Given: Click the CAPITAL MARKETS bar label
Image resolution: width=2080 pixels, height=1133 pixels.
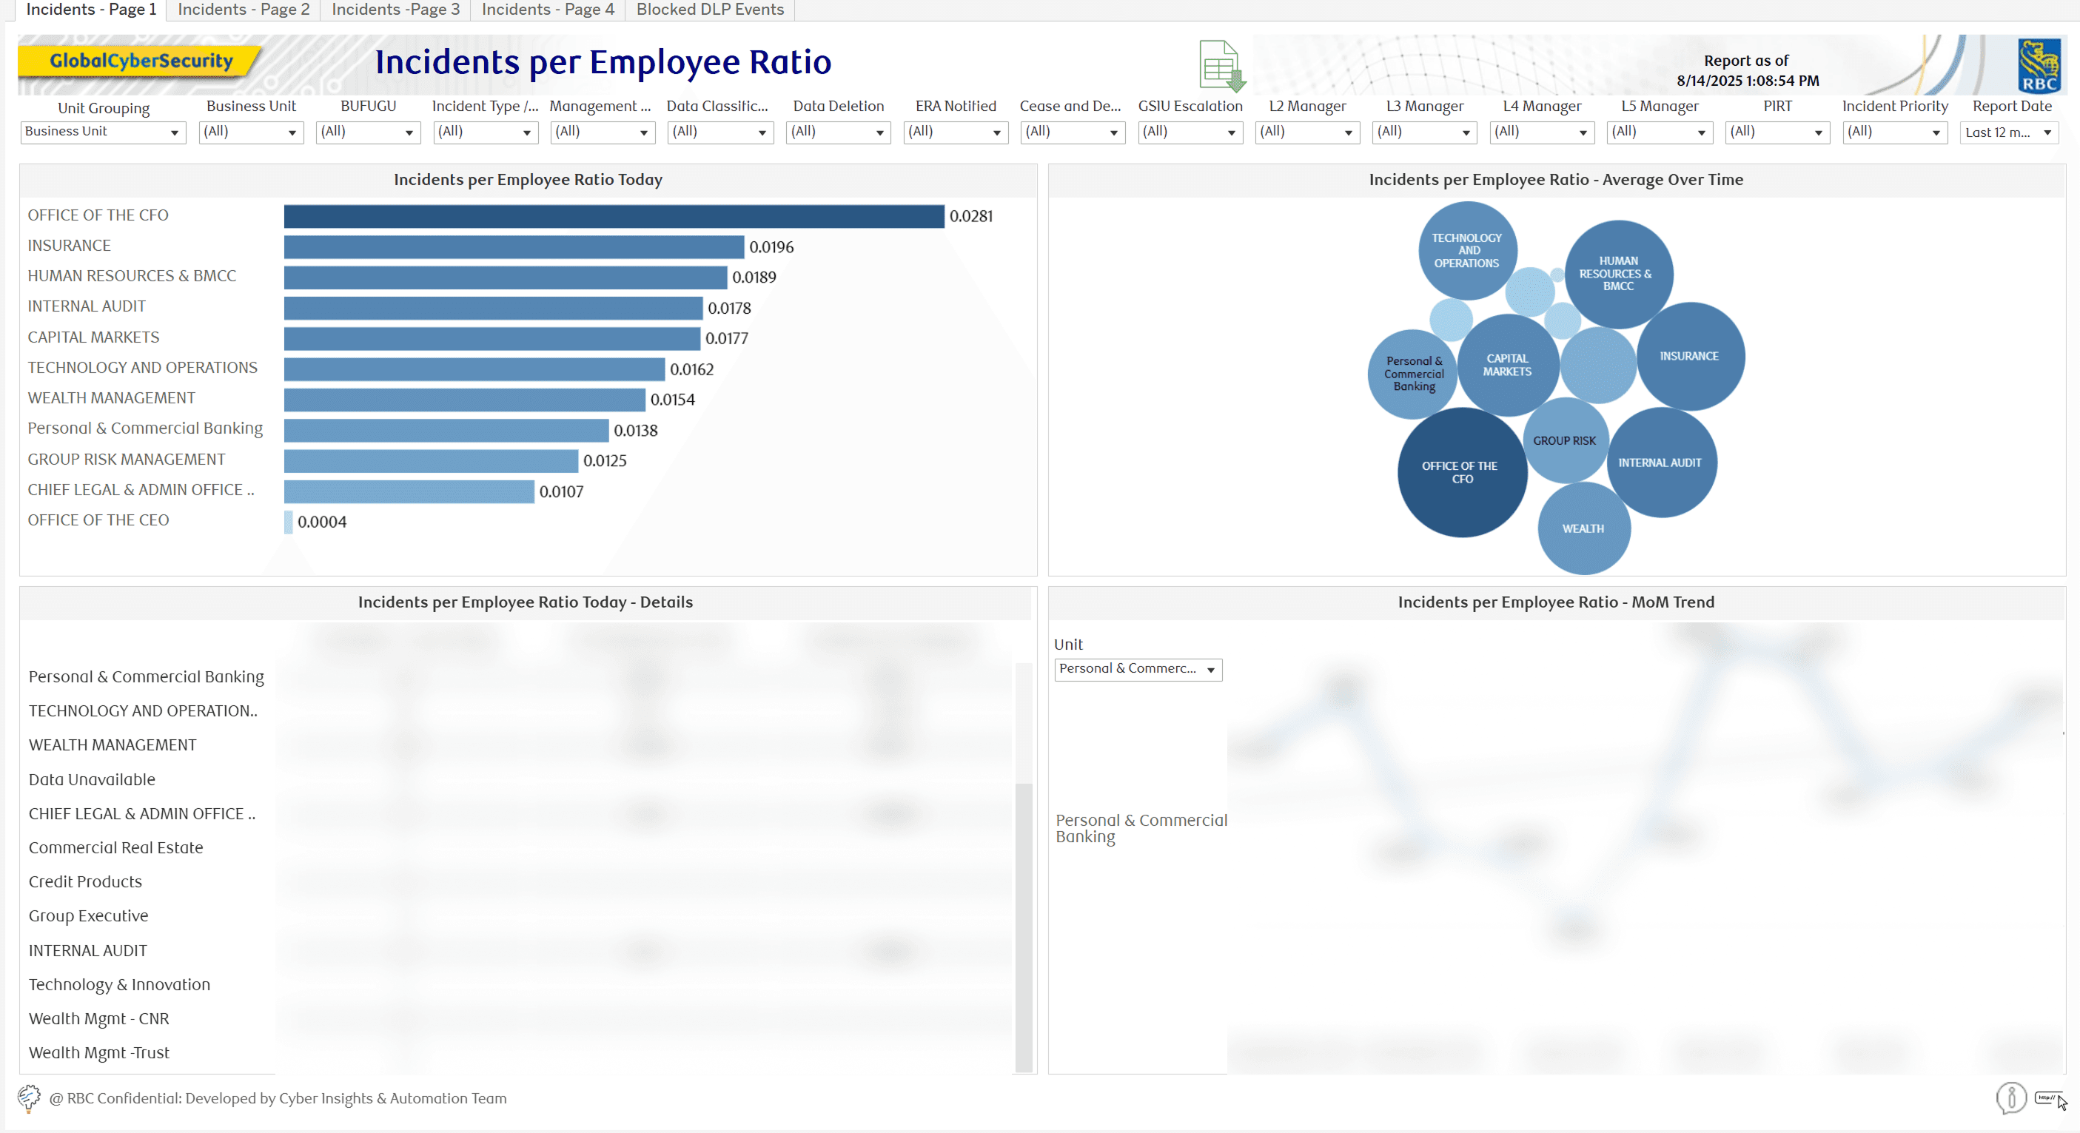Looking at the screenshot, I should [x=94, y=337].
